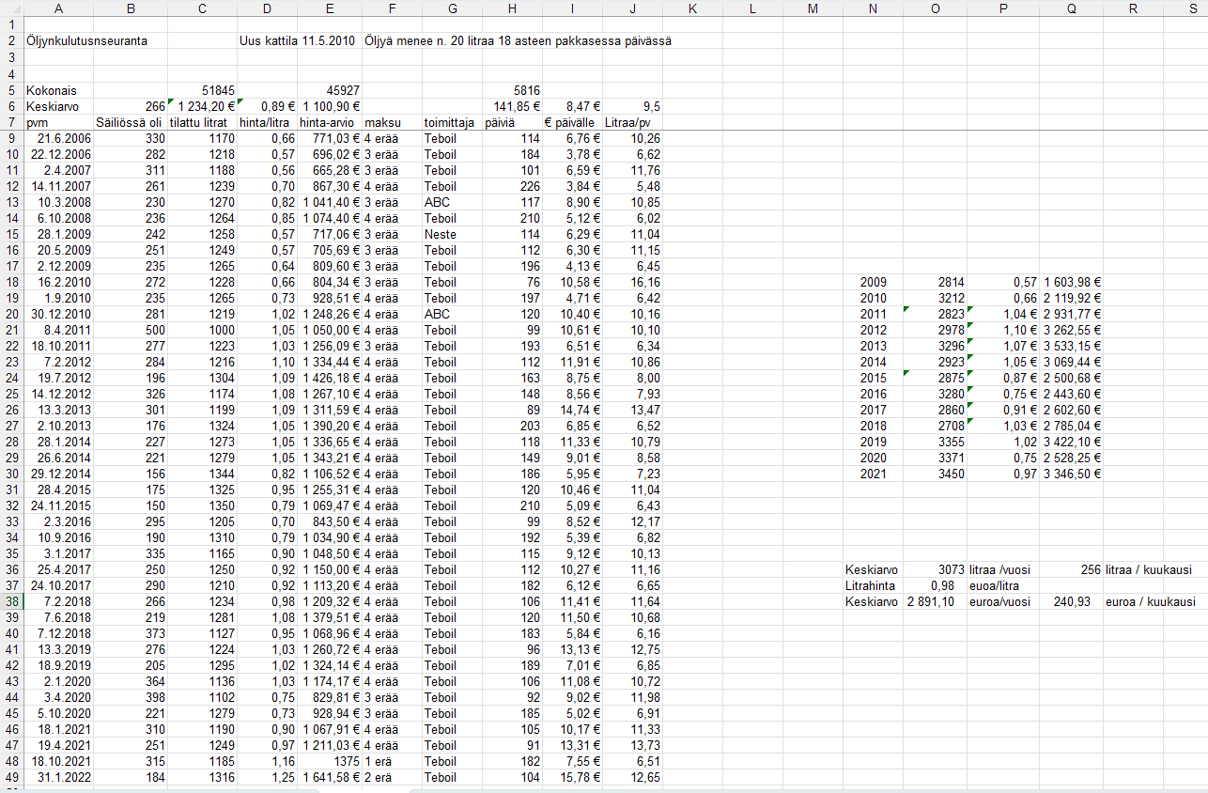Image resolution: width=1208 pixels, height=793 pixels.
Task: Select the year 2015 cell
Action: click(x=873, y=378)
